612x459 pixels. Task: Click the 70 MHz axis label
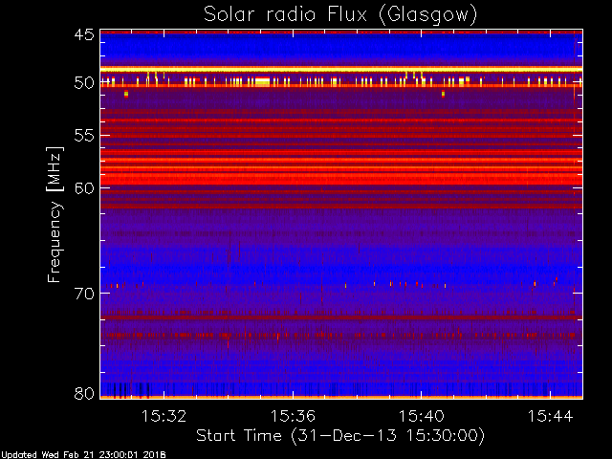tap(84, 294)
